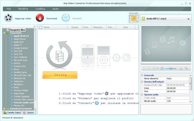Collapse the Generale properties section
Viewport: 194px width, 121px height.
click(x=142, y=75)
